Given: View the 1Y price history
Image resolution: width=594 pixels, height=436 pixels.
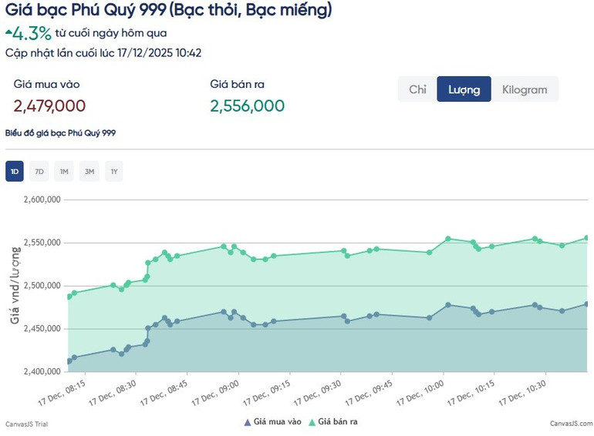Looking at the screenshot, I should [114, 171].
